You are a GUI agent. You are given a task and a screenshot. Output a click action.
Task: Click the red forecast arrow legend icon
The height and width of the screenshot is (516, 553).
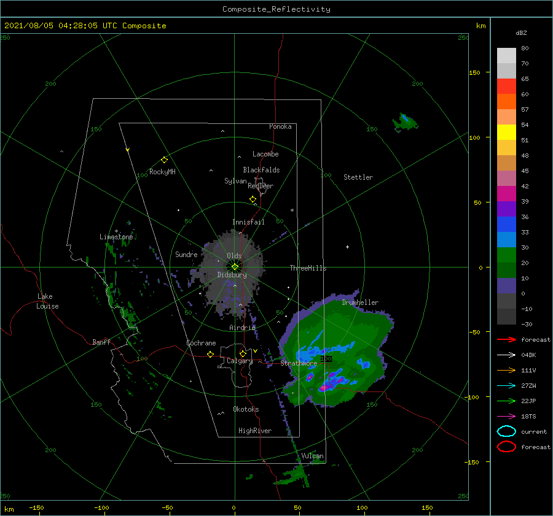[506, 339]
